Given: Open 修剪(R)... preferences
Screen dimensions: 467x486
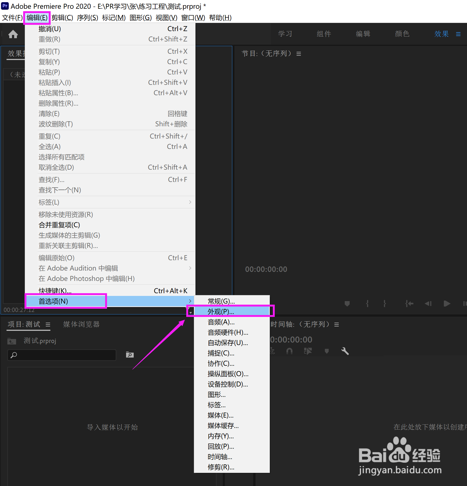Looking at the screenshot, I should click(x=232, y=467).
